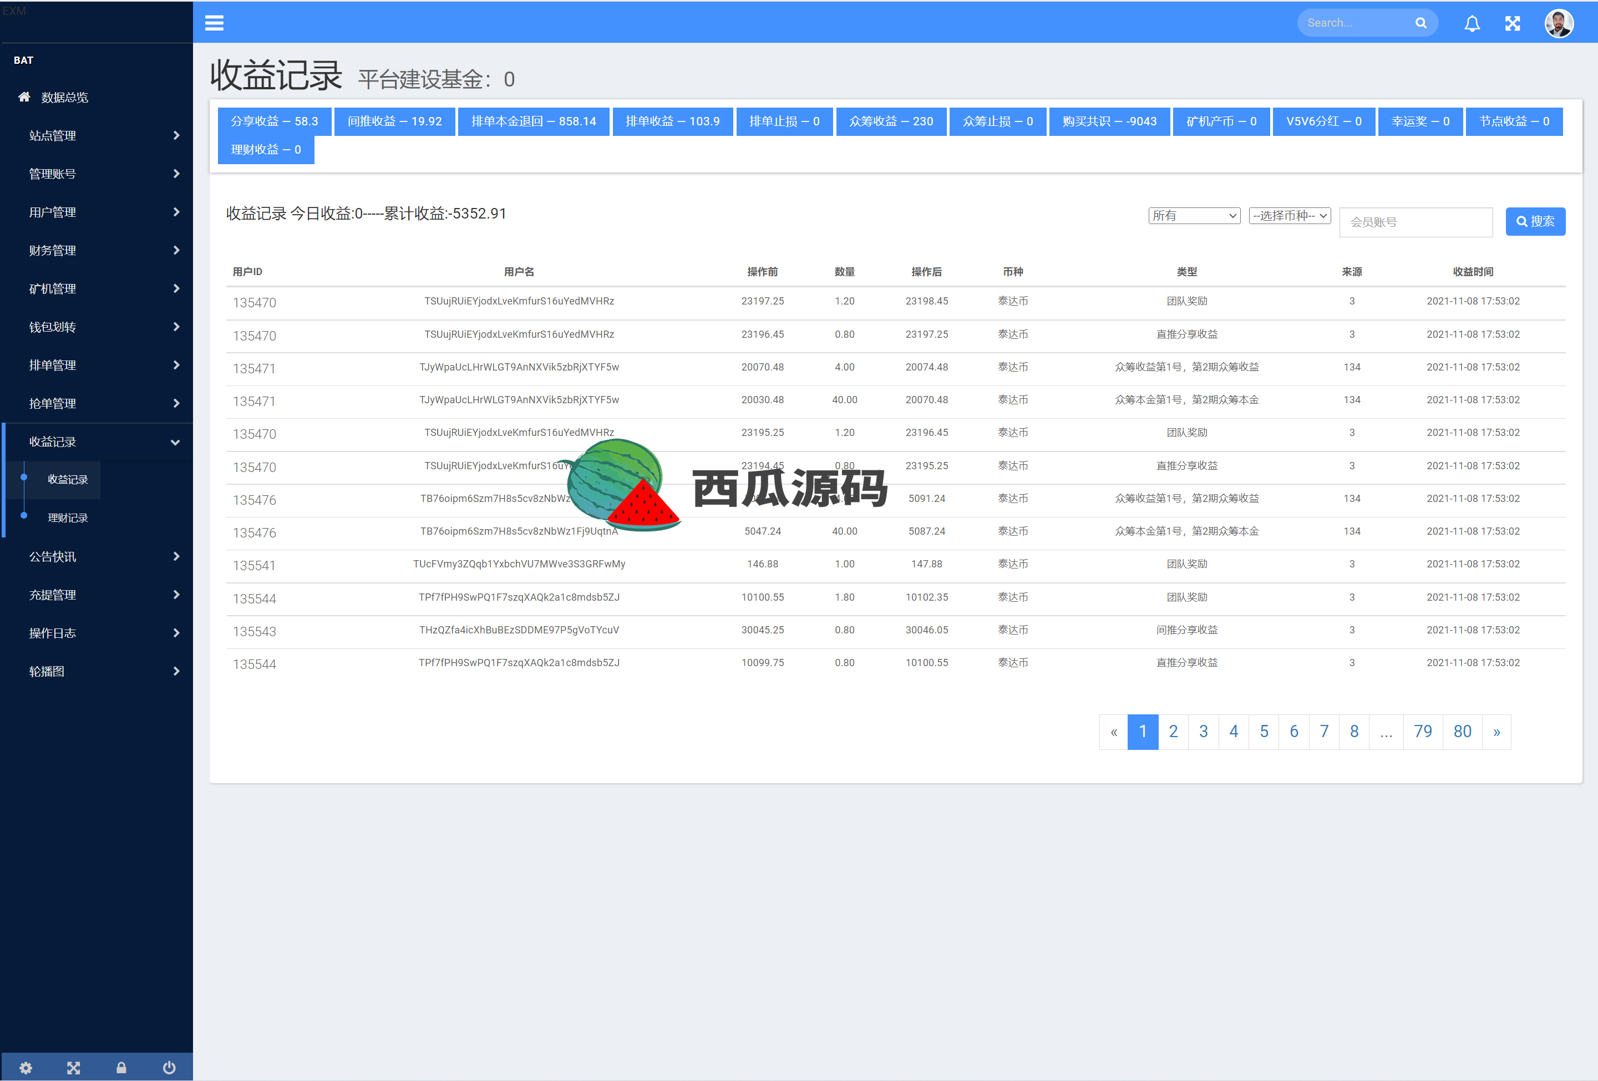The image size is (1598, 1081).
Task: Click the search magnifier icon in header
Action: [1421, 23]
